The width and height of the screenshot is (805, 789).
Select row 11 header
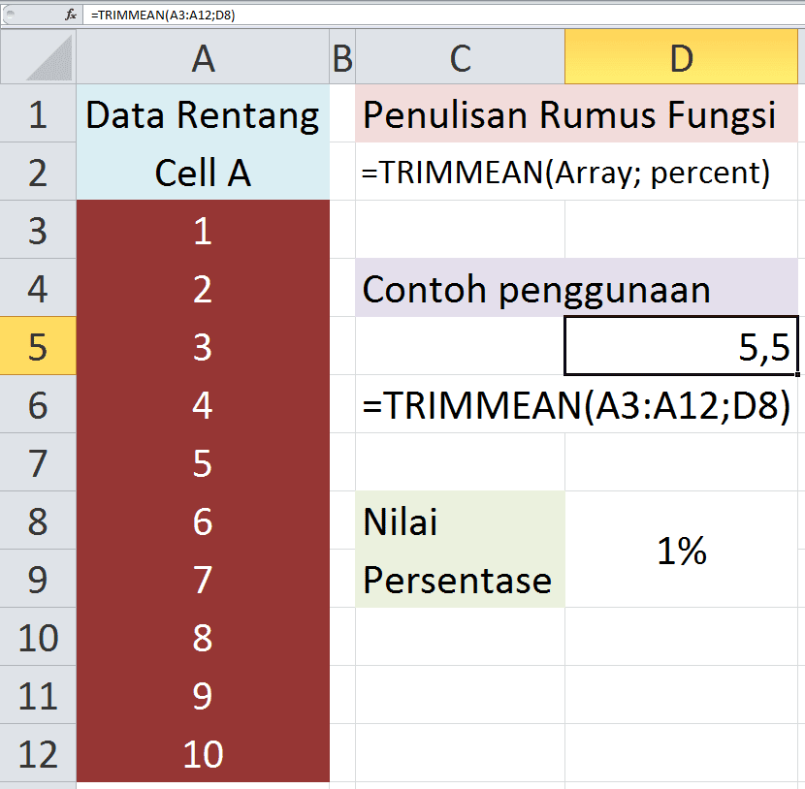click(x=38, y=695)
